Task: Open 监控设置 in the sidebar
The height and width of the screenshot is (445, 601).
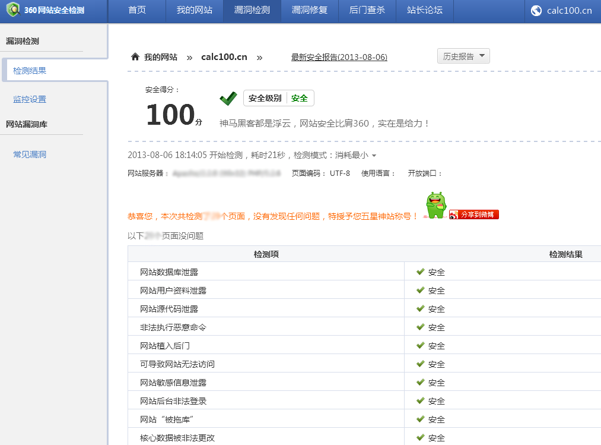Action: [x=30, y=99]
